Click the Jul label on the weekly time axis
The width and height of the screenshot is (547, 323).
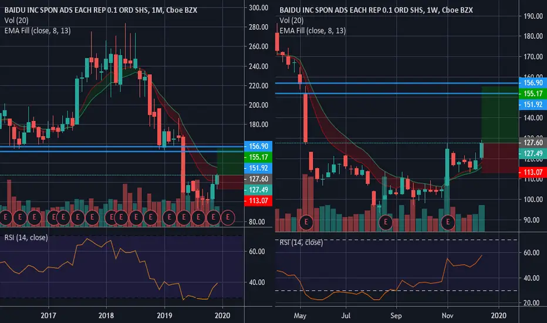coord(346,316)
